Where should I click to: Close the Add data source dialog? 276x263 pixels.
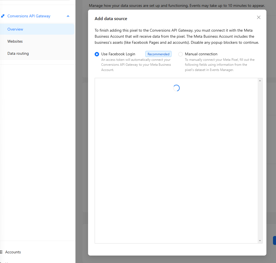(x=258, y=17)
